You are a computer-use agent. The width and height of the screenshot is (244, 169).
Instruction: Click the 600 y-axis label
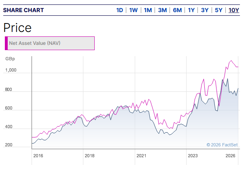8,108
